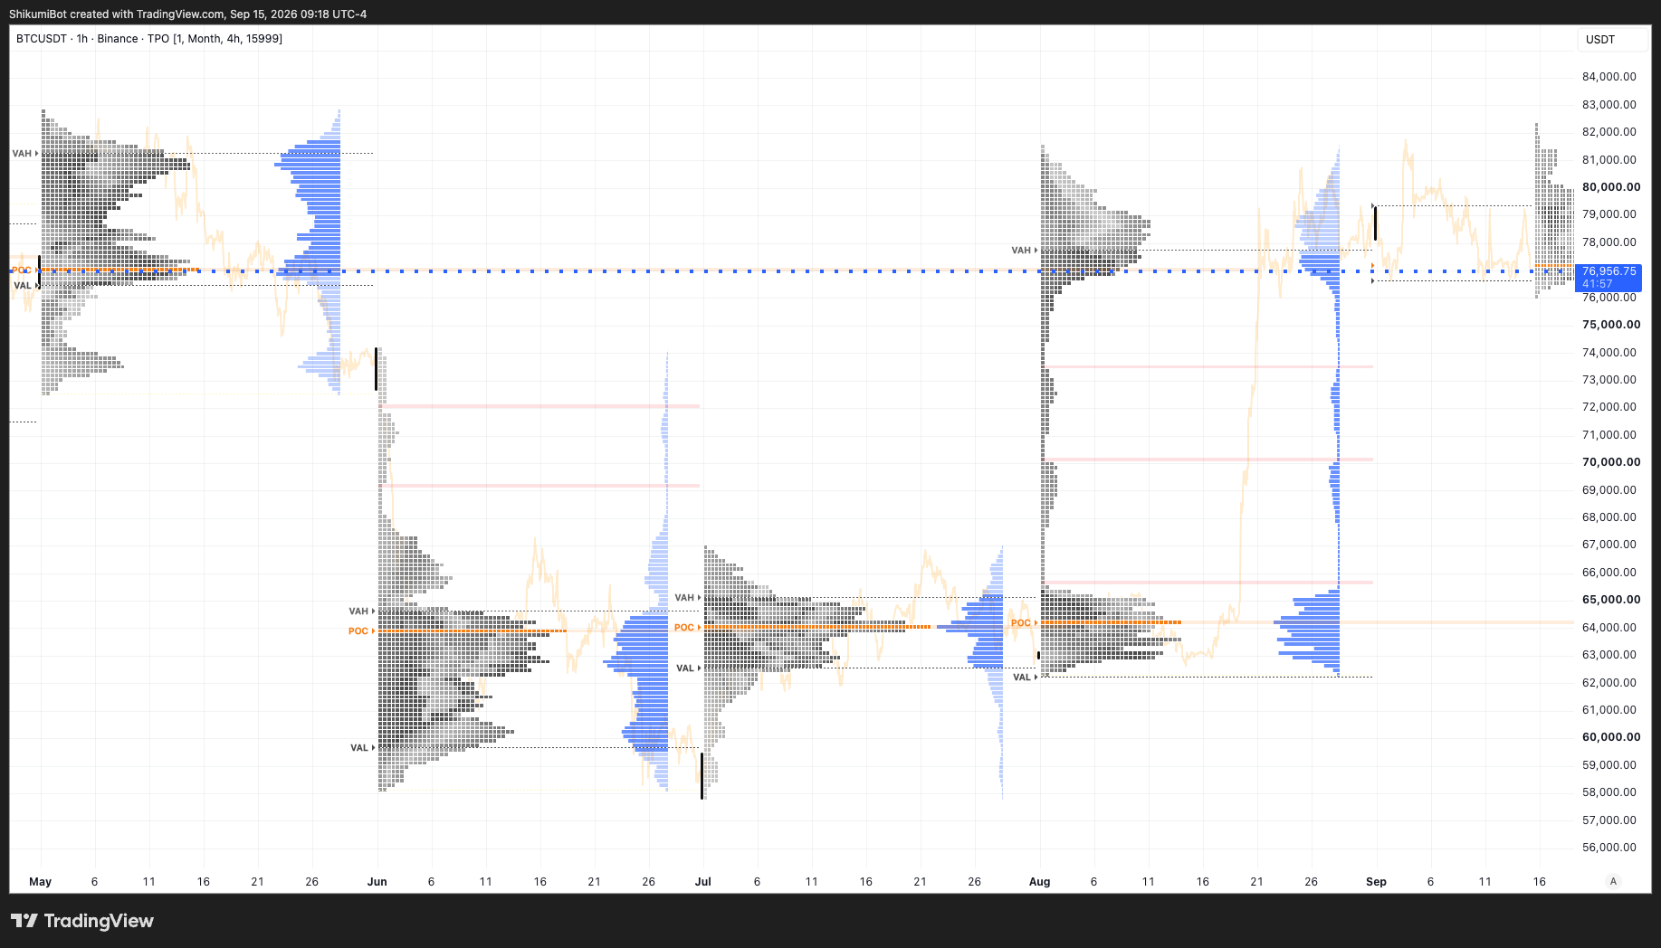The width and height of the screenshot is (1661, 948).
Task: Click the June profile VAH label
Action: [x=358, y=611]
